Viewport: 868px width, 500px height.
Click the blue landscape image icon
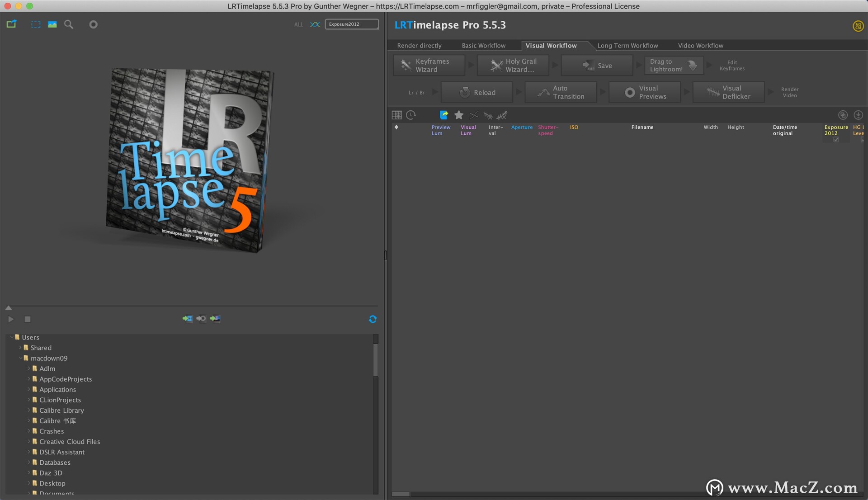click(x=52, y=24)
